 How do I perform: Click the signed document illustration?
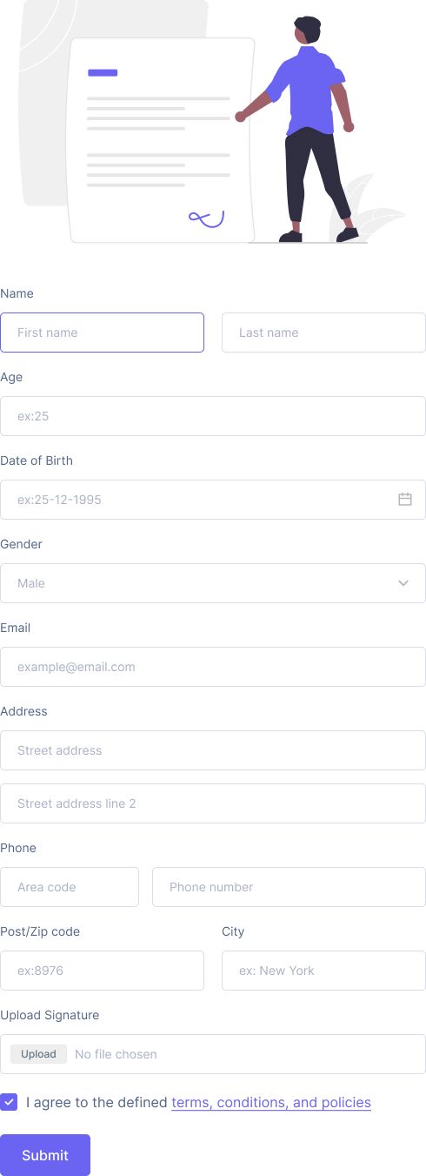click(x=162, y=140)
